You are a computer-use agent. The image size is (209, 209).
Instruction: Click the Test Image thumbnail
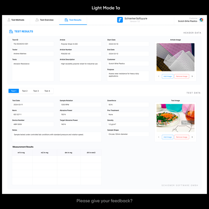[176, 118]
